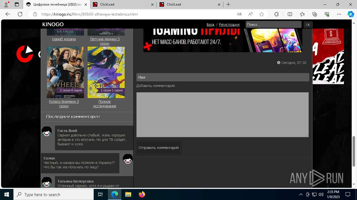
Task: Open the Полное исследование anime poster
Action: pyautogui.click(x=106, y=72)
